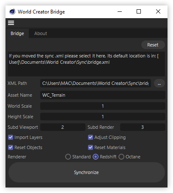The height and width of the screenshot is (193, 173).
Task: Switch to the Bridge tab
Action: click(x=17, y=33)
